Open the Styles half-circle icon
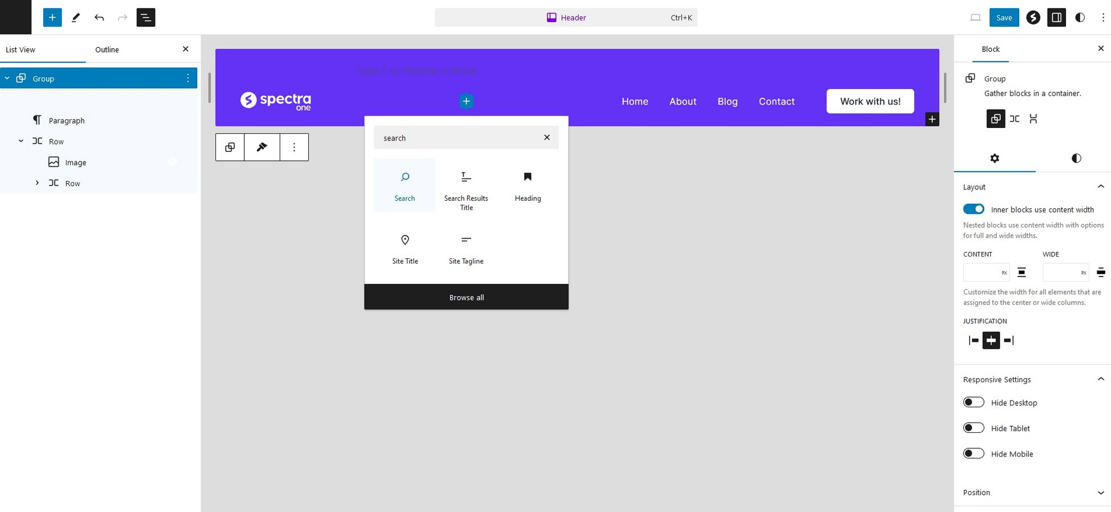Image resolution: width=1111 pixels, height=512 pixels. point(1080,18)
